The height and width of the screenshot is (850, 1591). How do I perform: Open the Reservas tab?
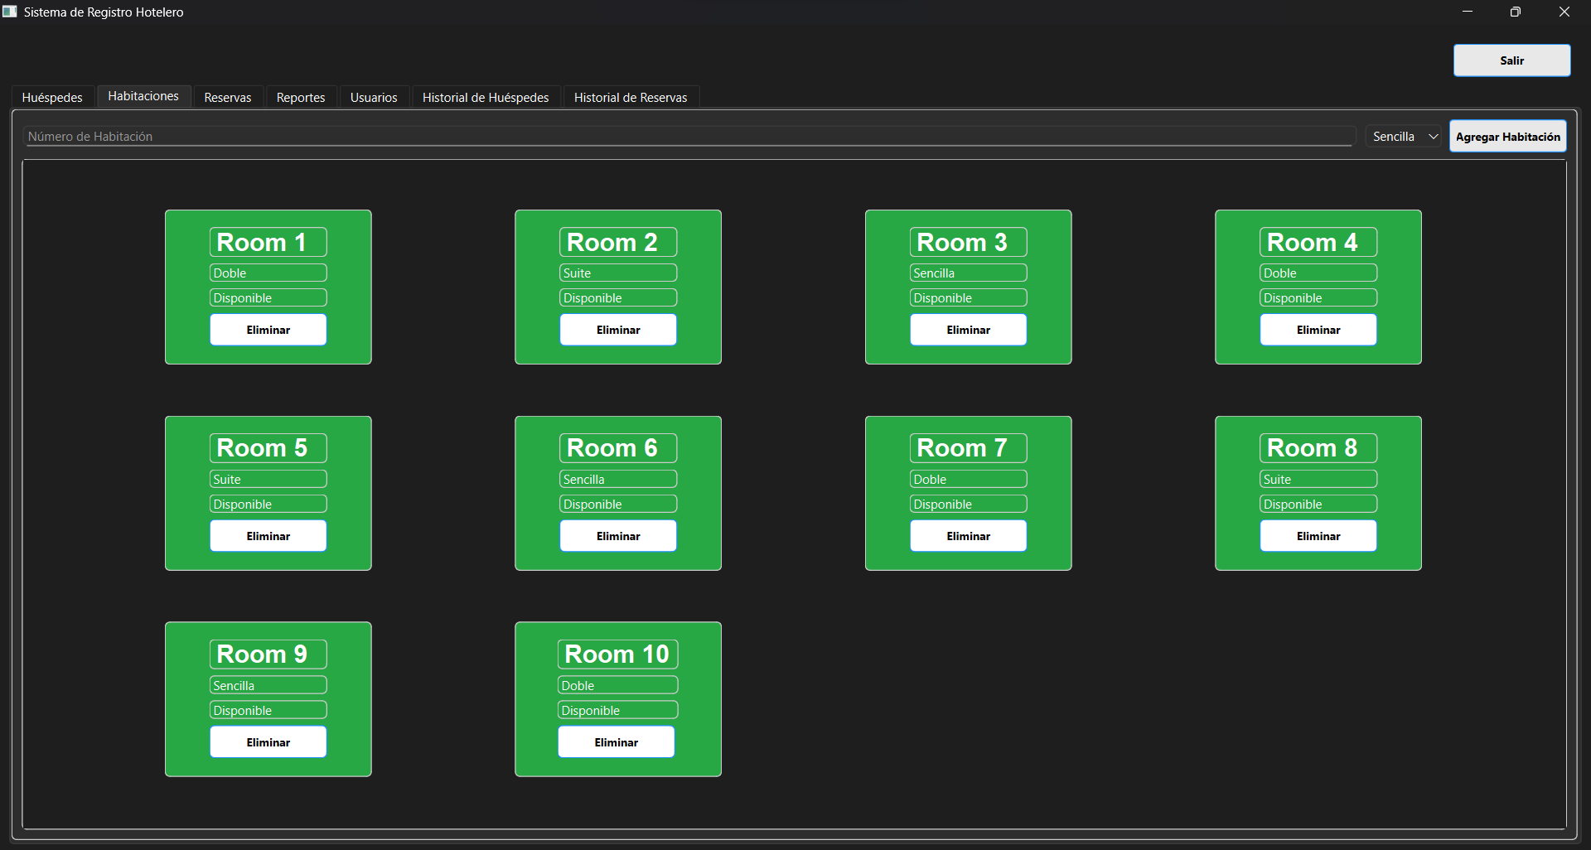tap(227, 98)
